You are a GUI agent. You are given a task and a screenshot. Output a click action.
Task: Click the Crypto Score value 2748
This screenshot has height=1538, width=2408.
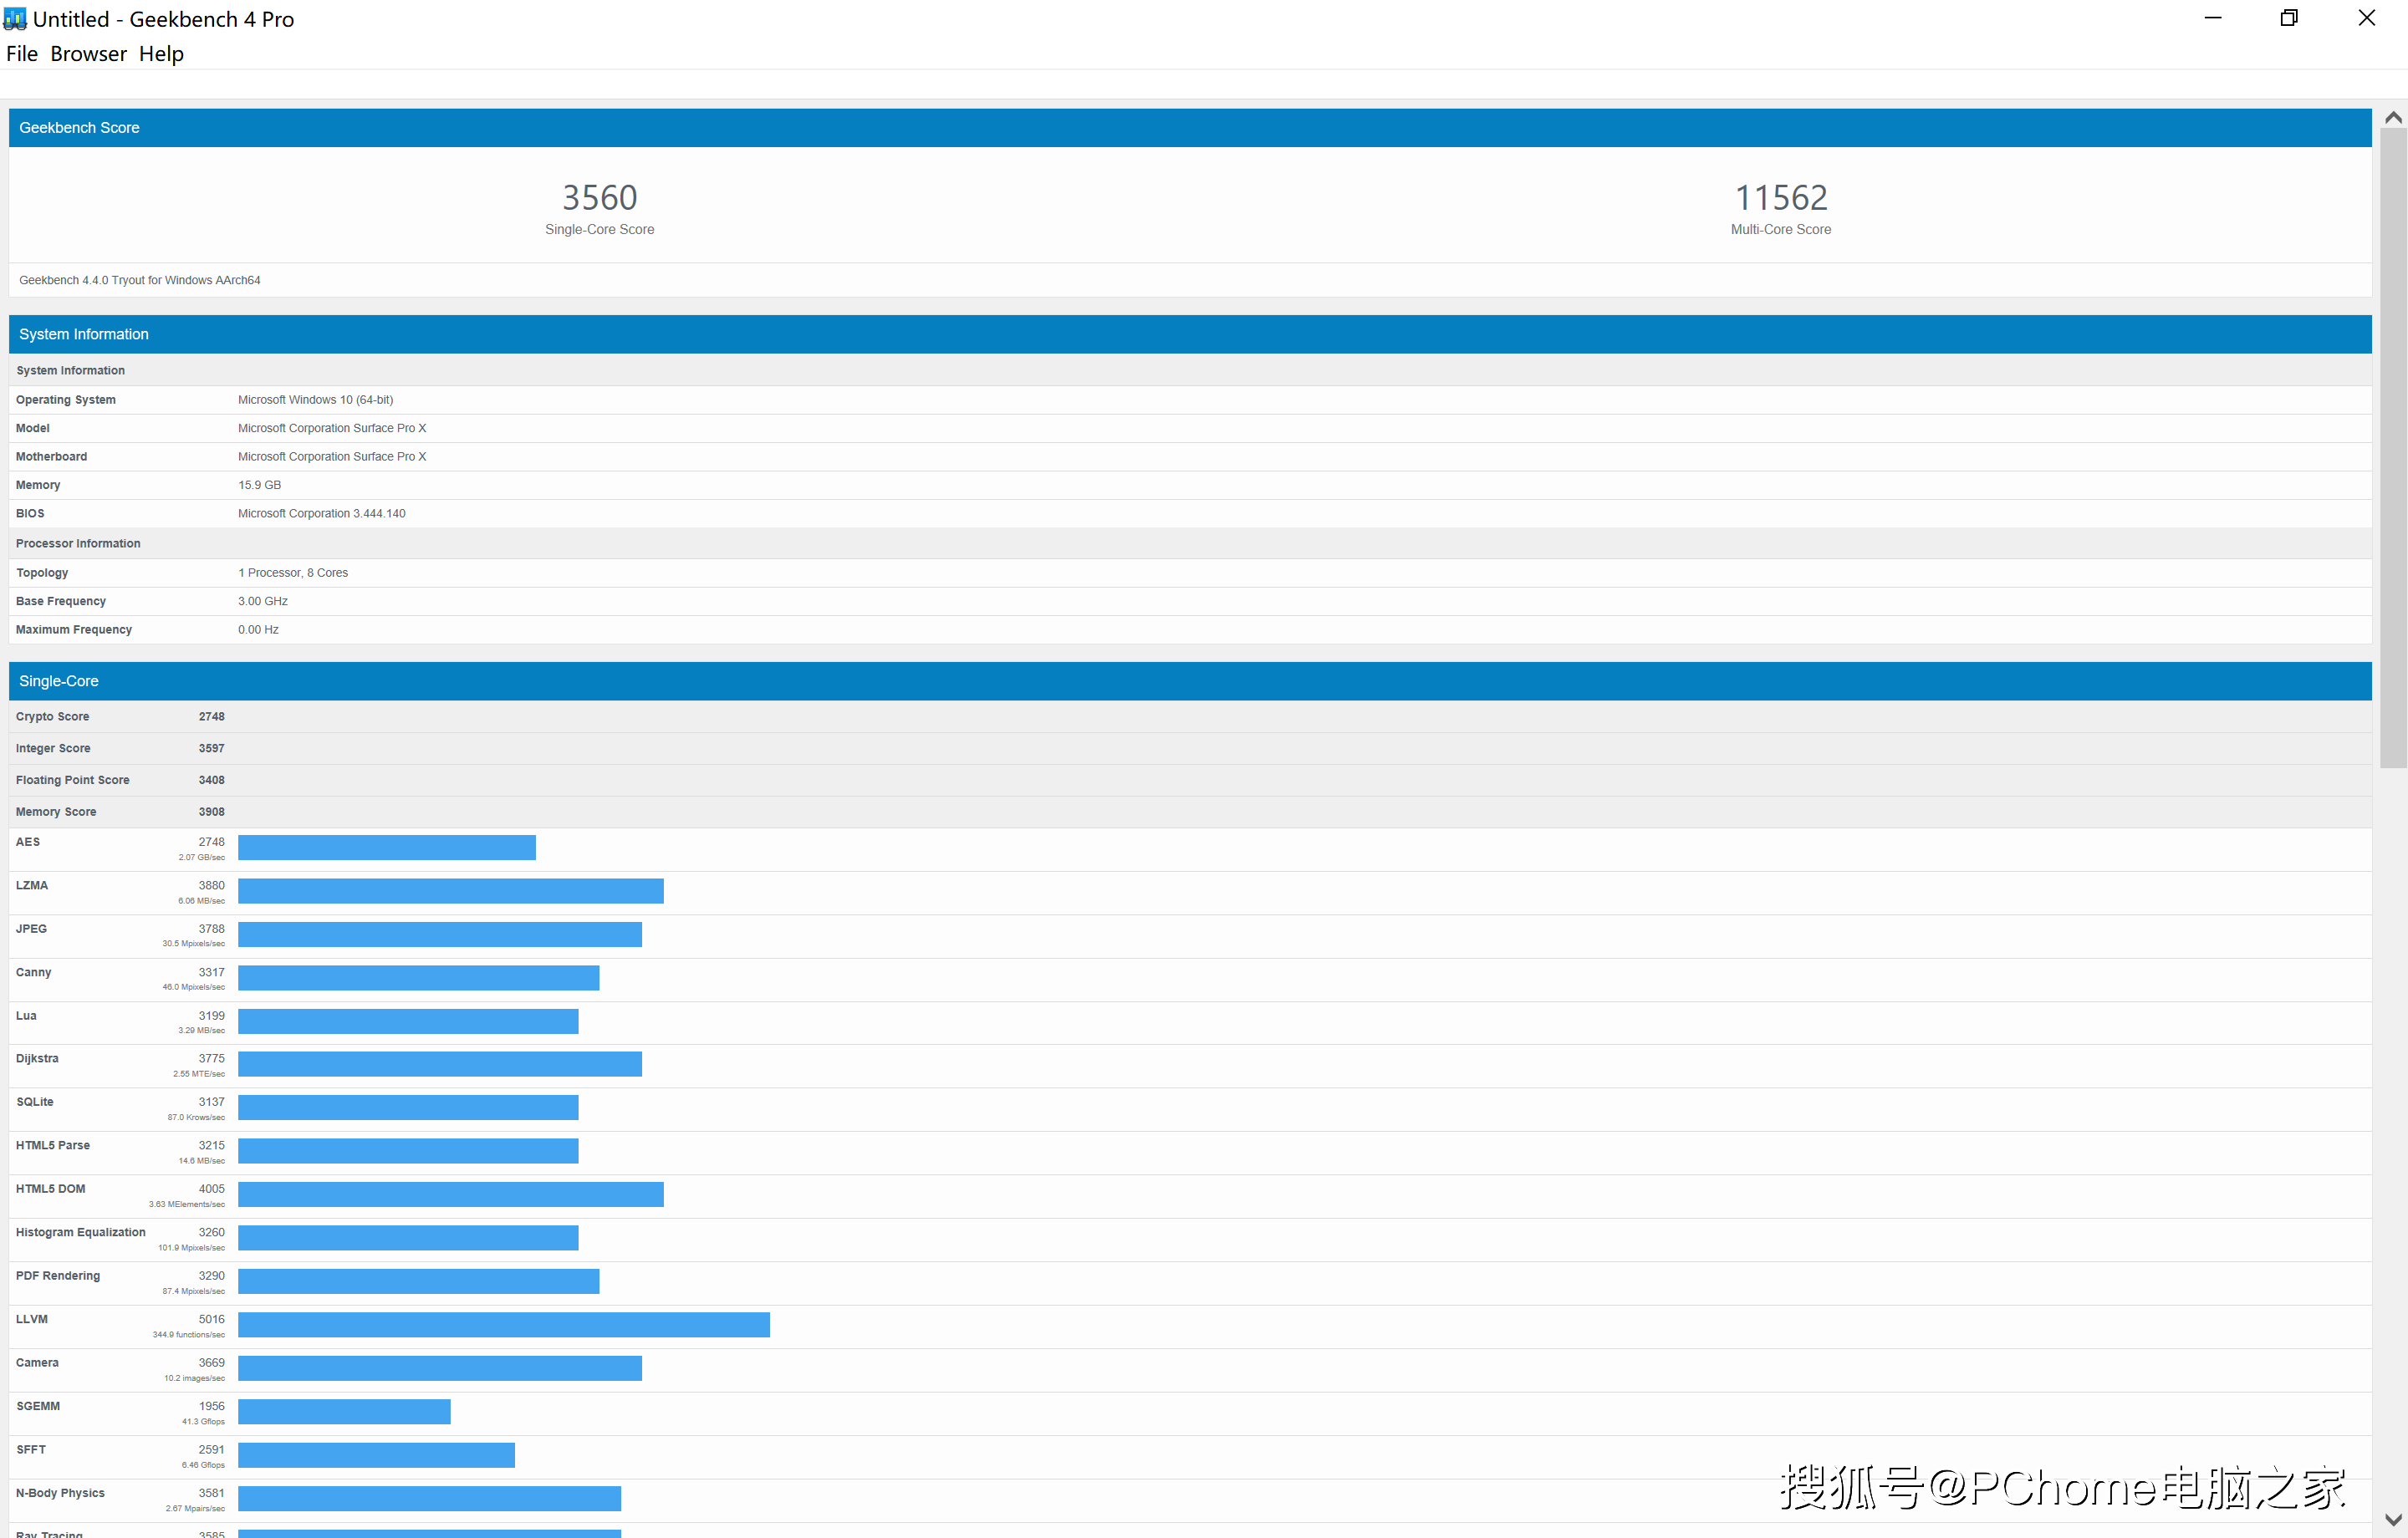tap(212, 717)
